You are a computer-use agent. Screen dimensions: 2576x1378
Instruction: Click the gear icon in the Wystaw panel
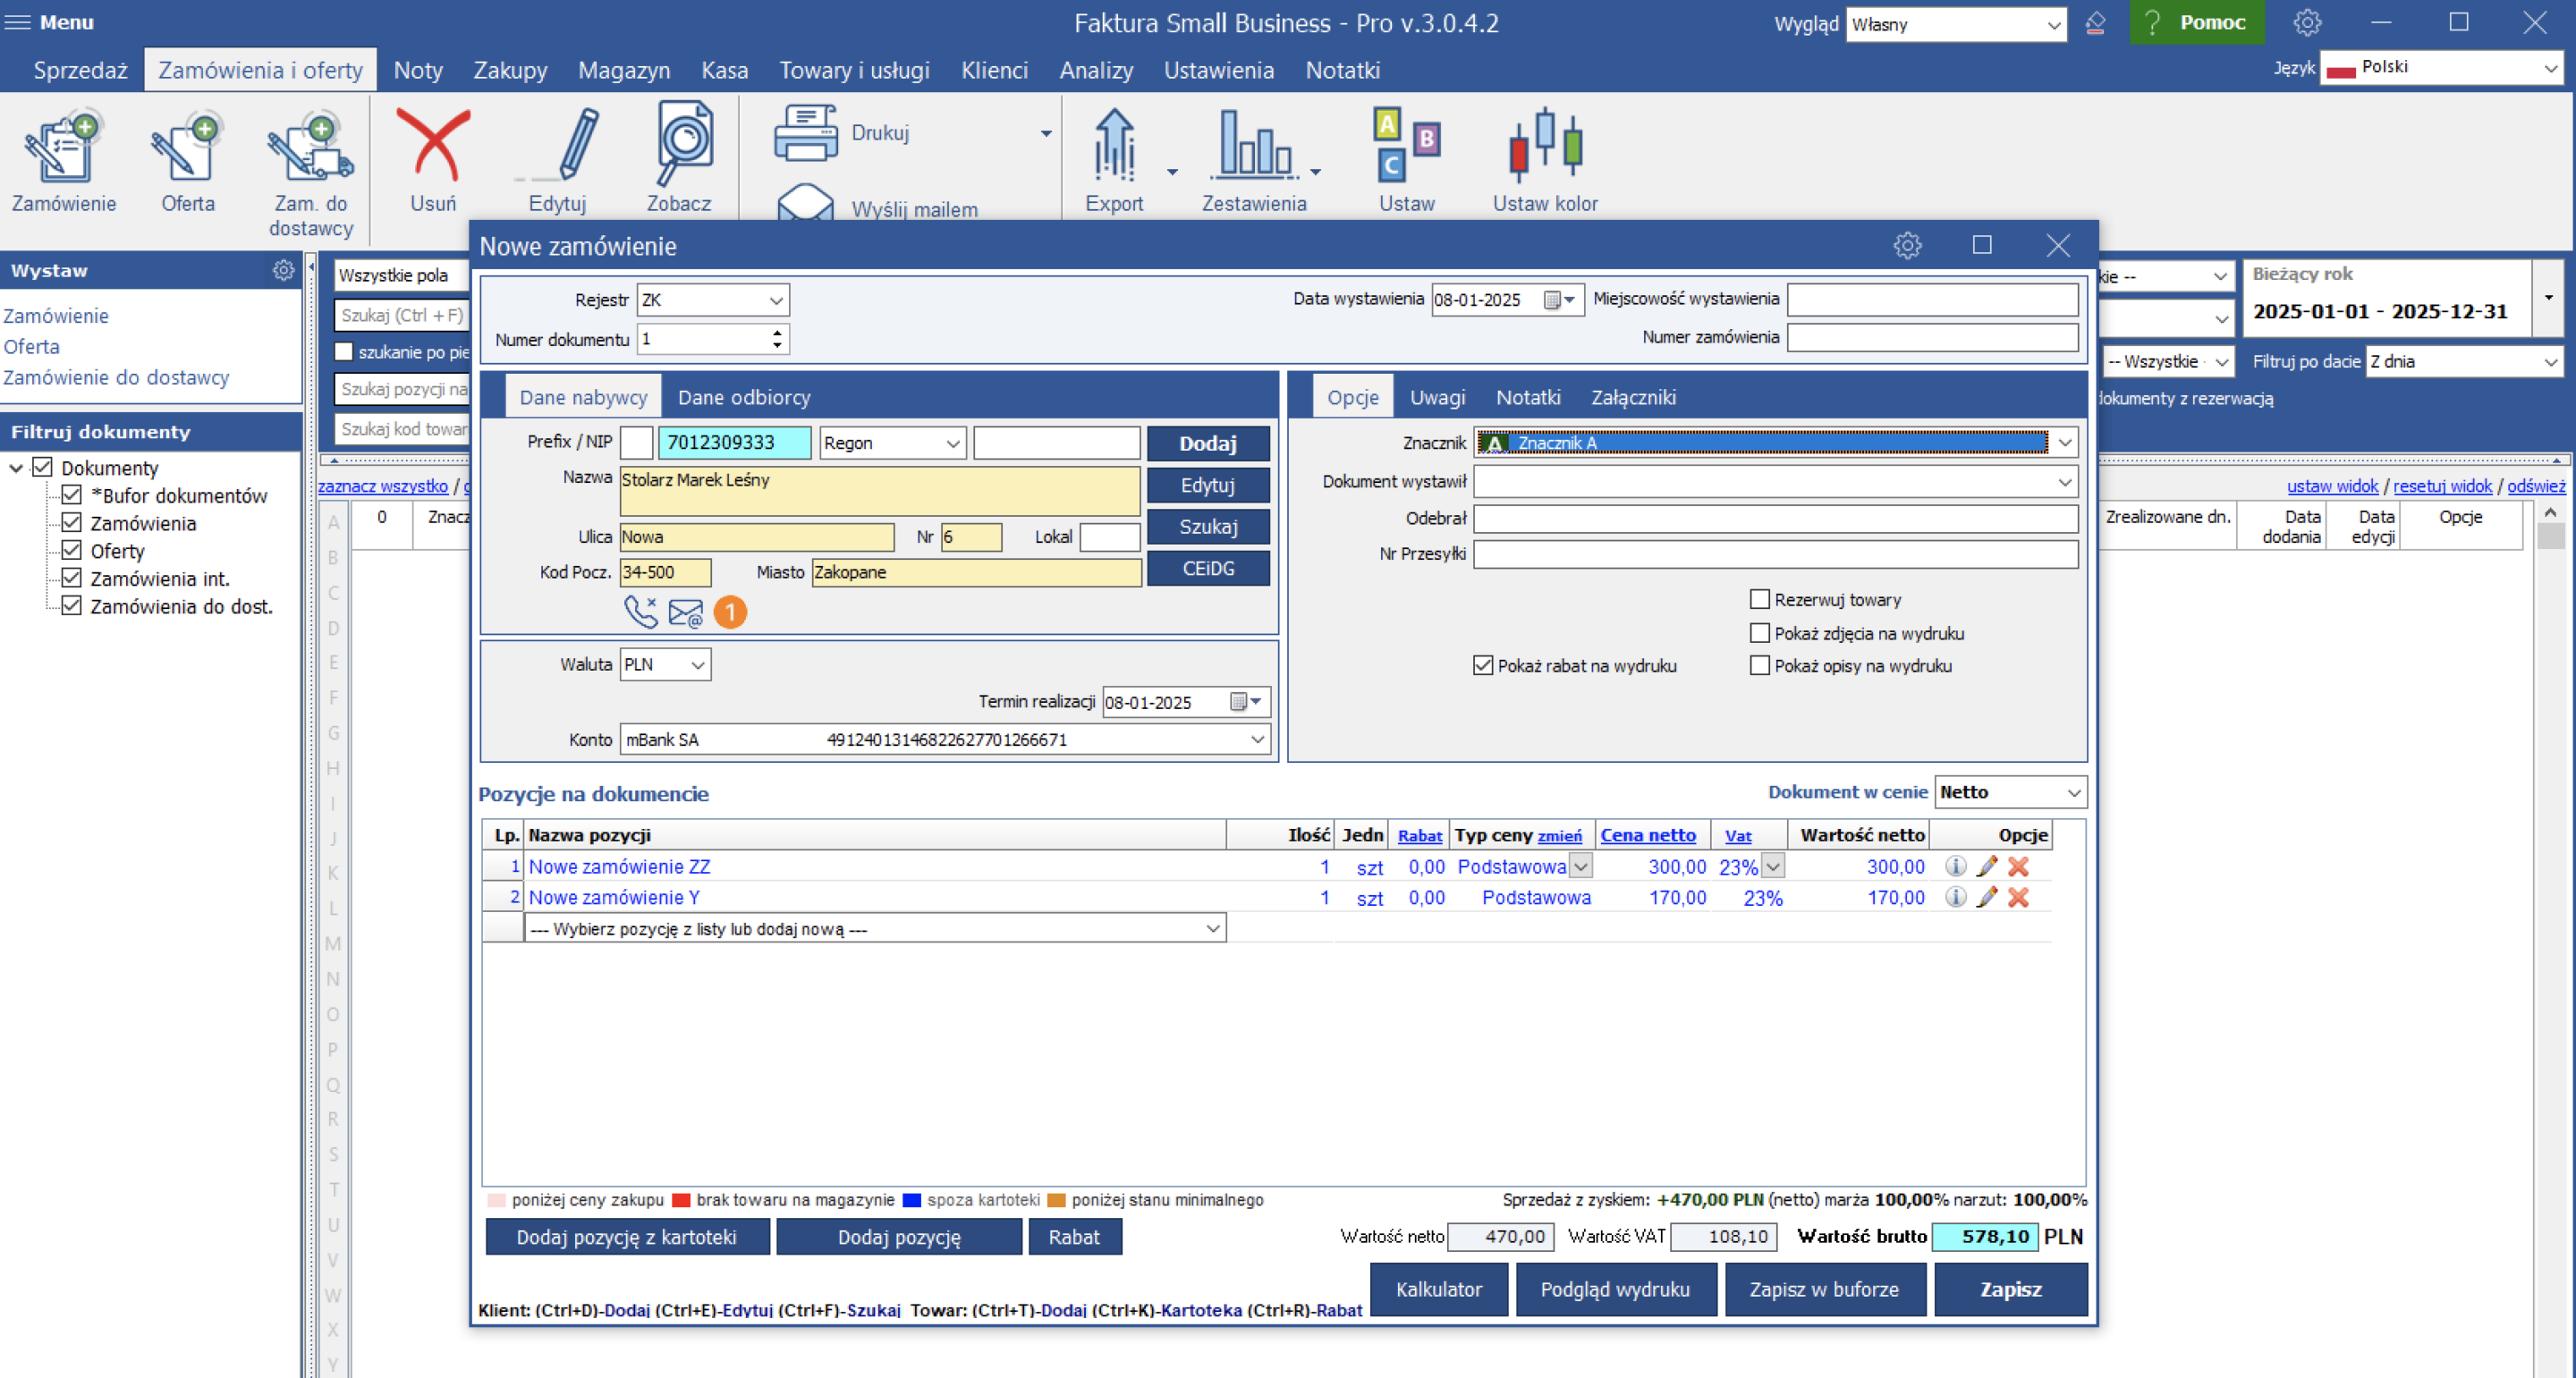[x=284, y=270]
